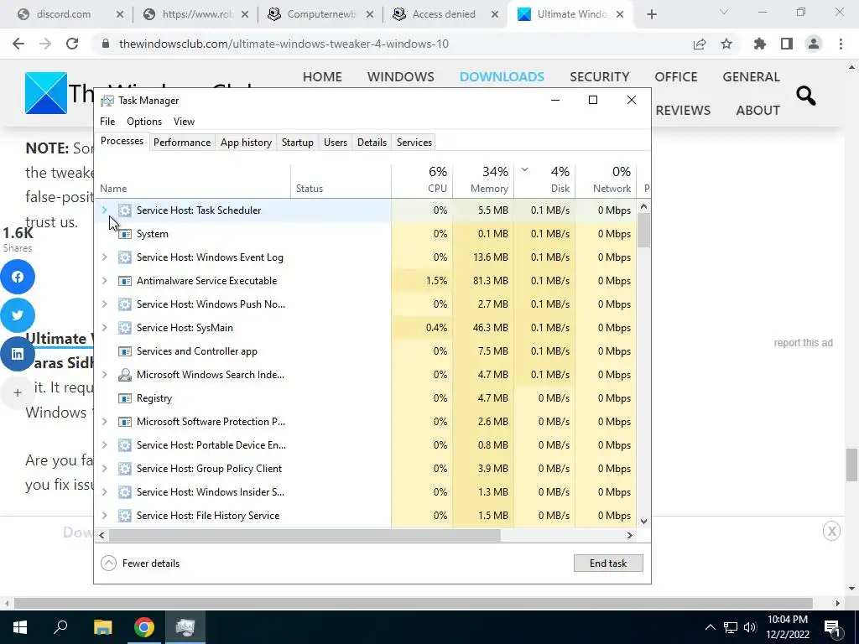The image size is (859, 644).
Task: Open the website search magnifier icon
Action: [805, 96]
